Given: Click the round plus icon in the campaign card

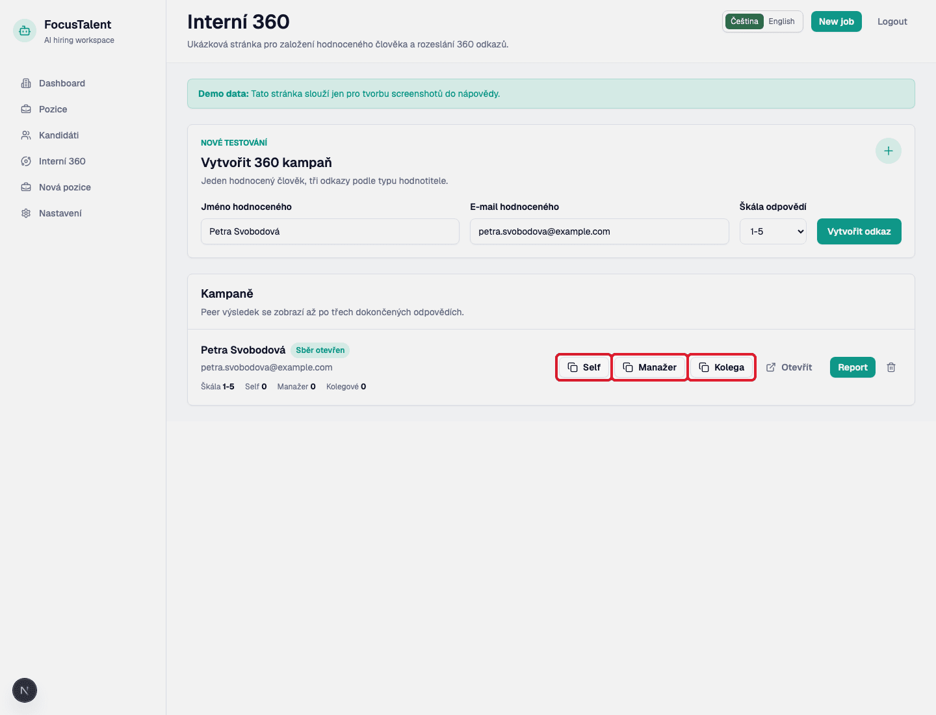Looking at the screenshot, I should 889,151.
